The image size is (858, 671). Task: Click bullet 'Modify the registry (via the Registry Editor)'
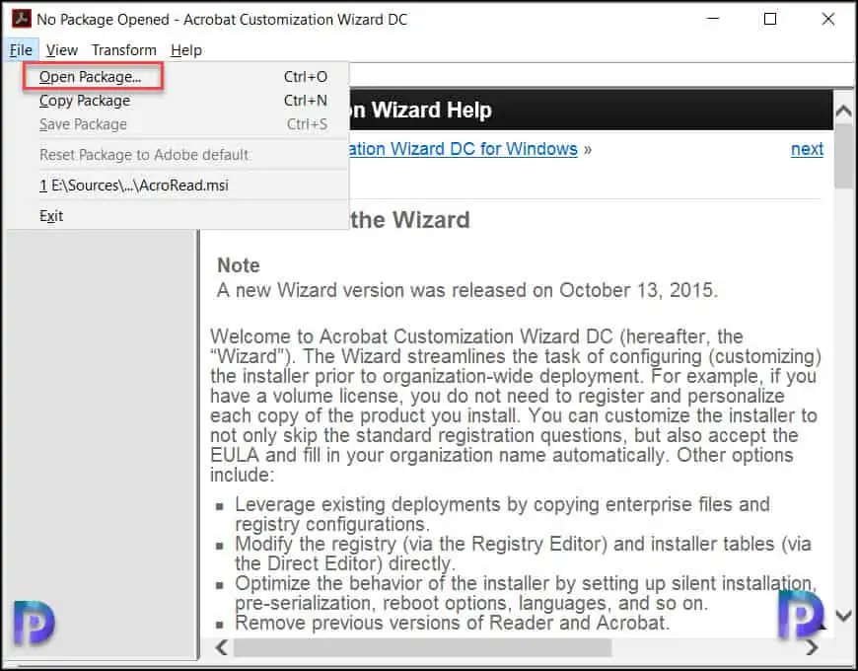[x=523, y=554]
